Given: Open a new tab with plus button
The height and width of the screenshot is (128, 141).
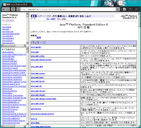Looking at the screenshot, I should point(35,5).
